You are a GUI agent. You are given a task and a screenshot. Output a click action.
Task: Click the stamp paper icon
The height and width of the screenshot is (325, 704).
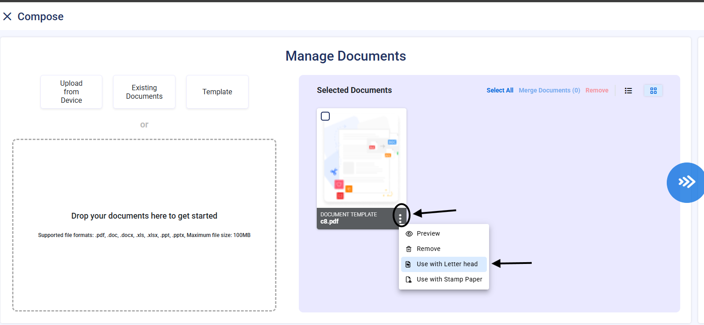409,280
